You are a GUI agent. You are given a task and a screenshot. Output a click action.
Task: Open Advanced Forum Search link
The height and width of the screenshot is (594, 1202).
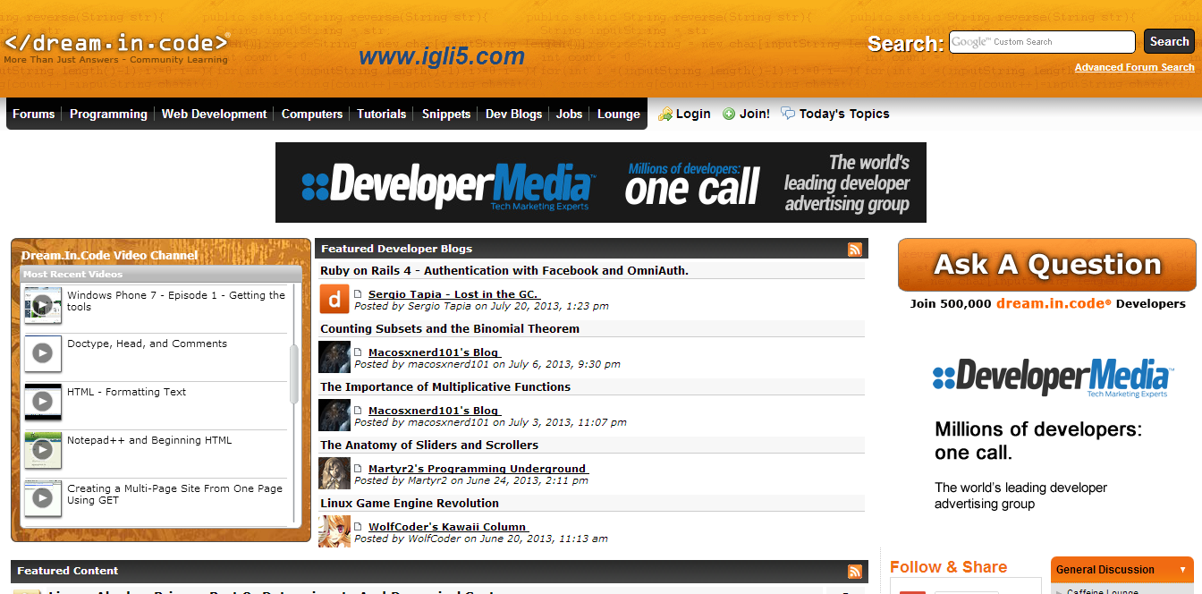pos(1134,67)
